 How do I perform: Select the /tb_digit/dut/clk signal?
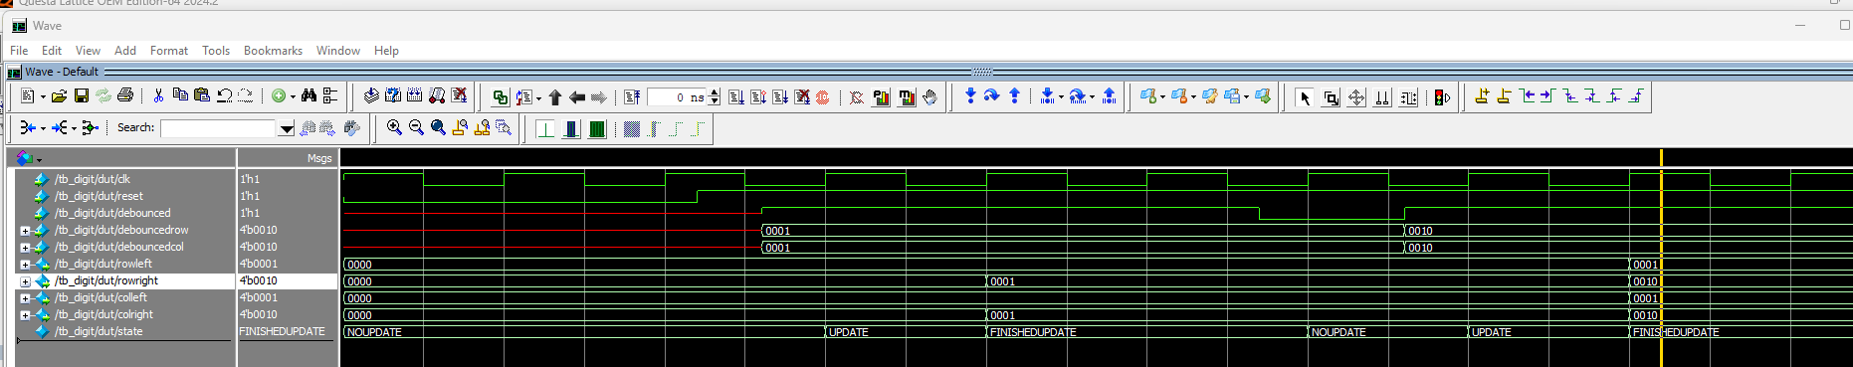coord(92,179)
